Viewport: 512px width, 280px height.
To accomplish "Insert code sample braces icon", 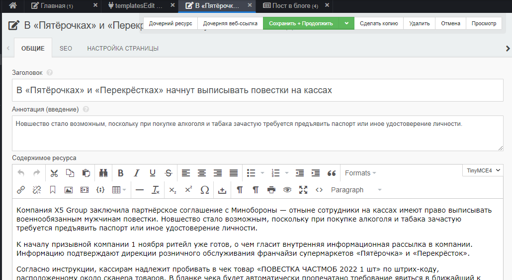I will pos(100,190).
